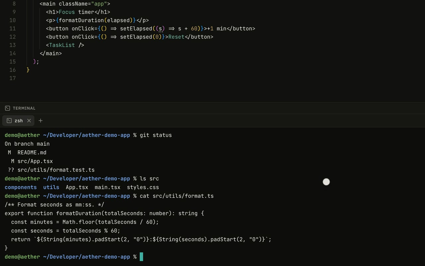
Task: Click the "Reset" button label in code
Action: [176, 37]
